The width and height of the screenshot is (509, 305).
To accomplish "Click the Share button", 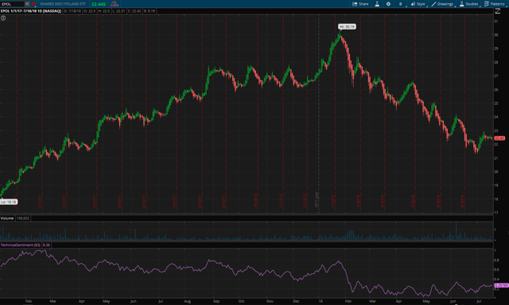I will 360,4.
